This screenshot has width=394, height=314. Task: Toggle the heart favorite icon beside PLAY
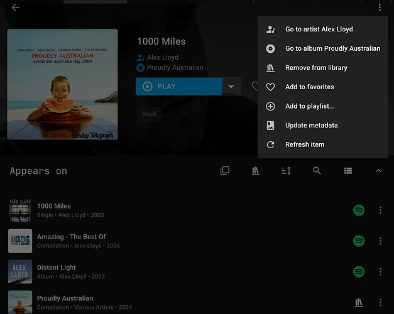pos(254,86)
